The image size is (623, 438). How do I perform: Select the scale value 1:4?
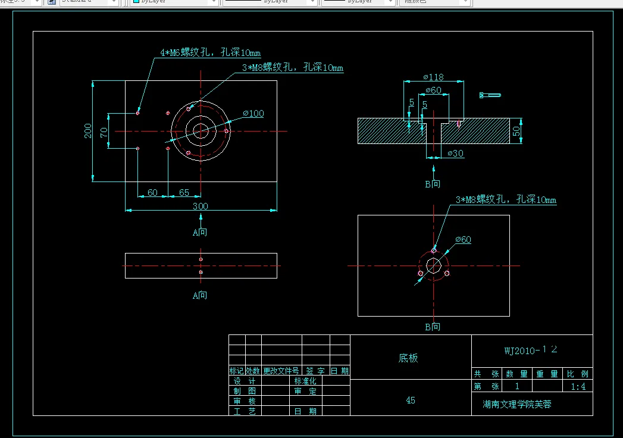pyautogui.click(x=578, y=386)
